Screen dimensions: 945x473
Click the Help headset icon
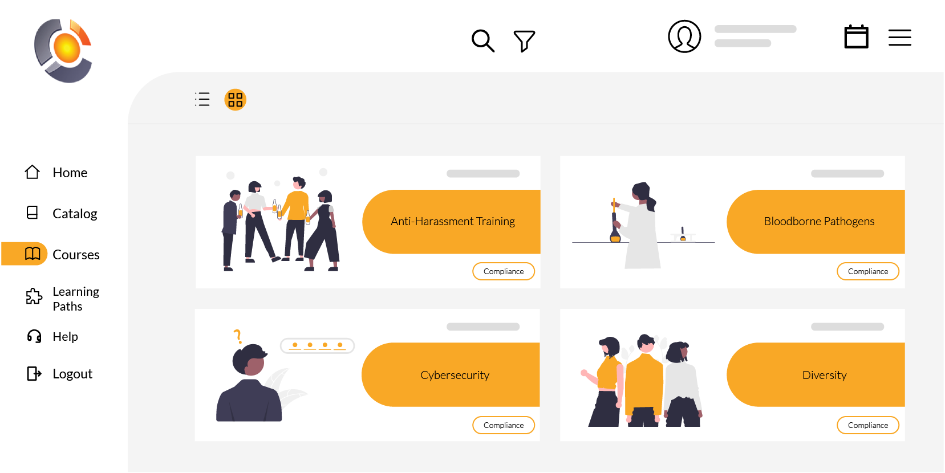tap(34, 336)
